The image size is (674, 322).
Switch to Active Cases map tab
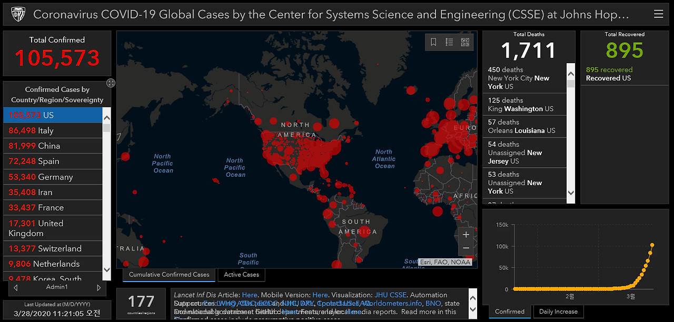coord(241,275)
